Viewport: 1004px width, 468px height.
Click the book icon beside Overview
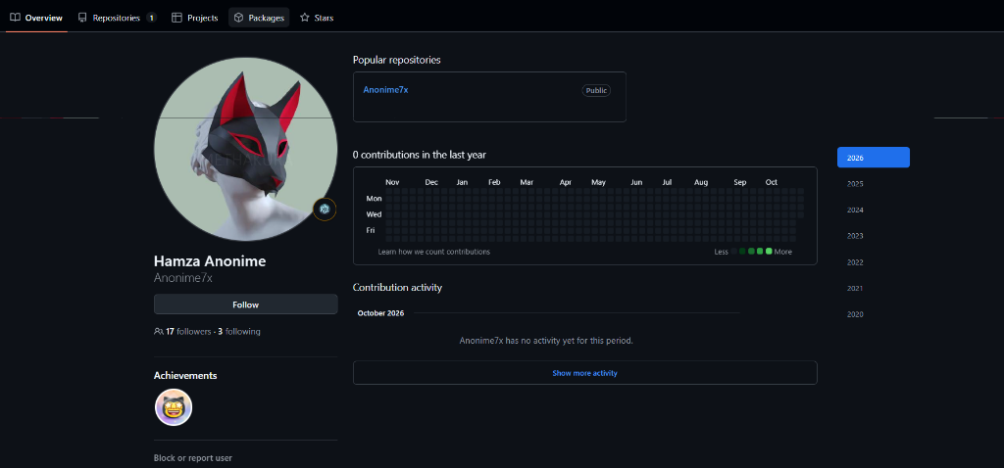pos(16,18)
